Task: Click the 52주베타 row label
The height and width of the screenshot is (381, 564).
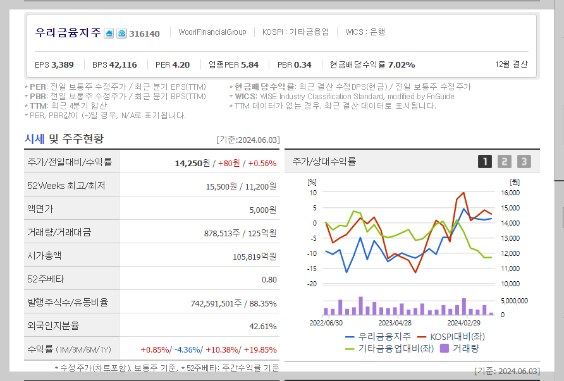Action: [46, 279]
